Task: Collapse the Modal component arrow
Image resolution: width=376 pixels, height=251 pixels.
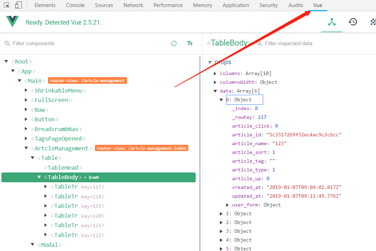Action: (33, 245)
